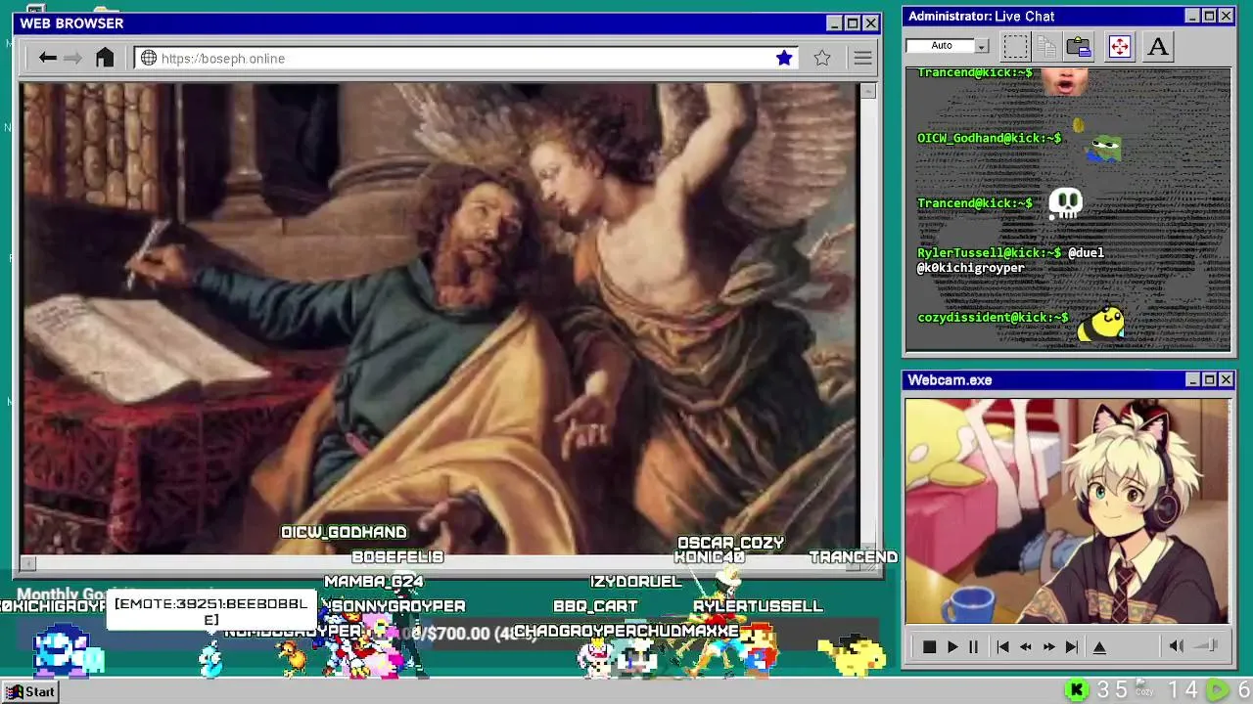Click the Trancend@kick:~$ skull message
The image size is (1253, 704).
998,203
